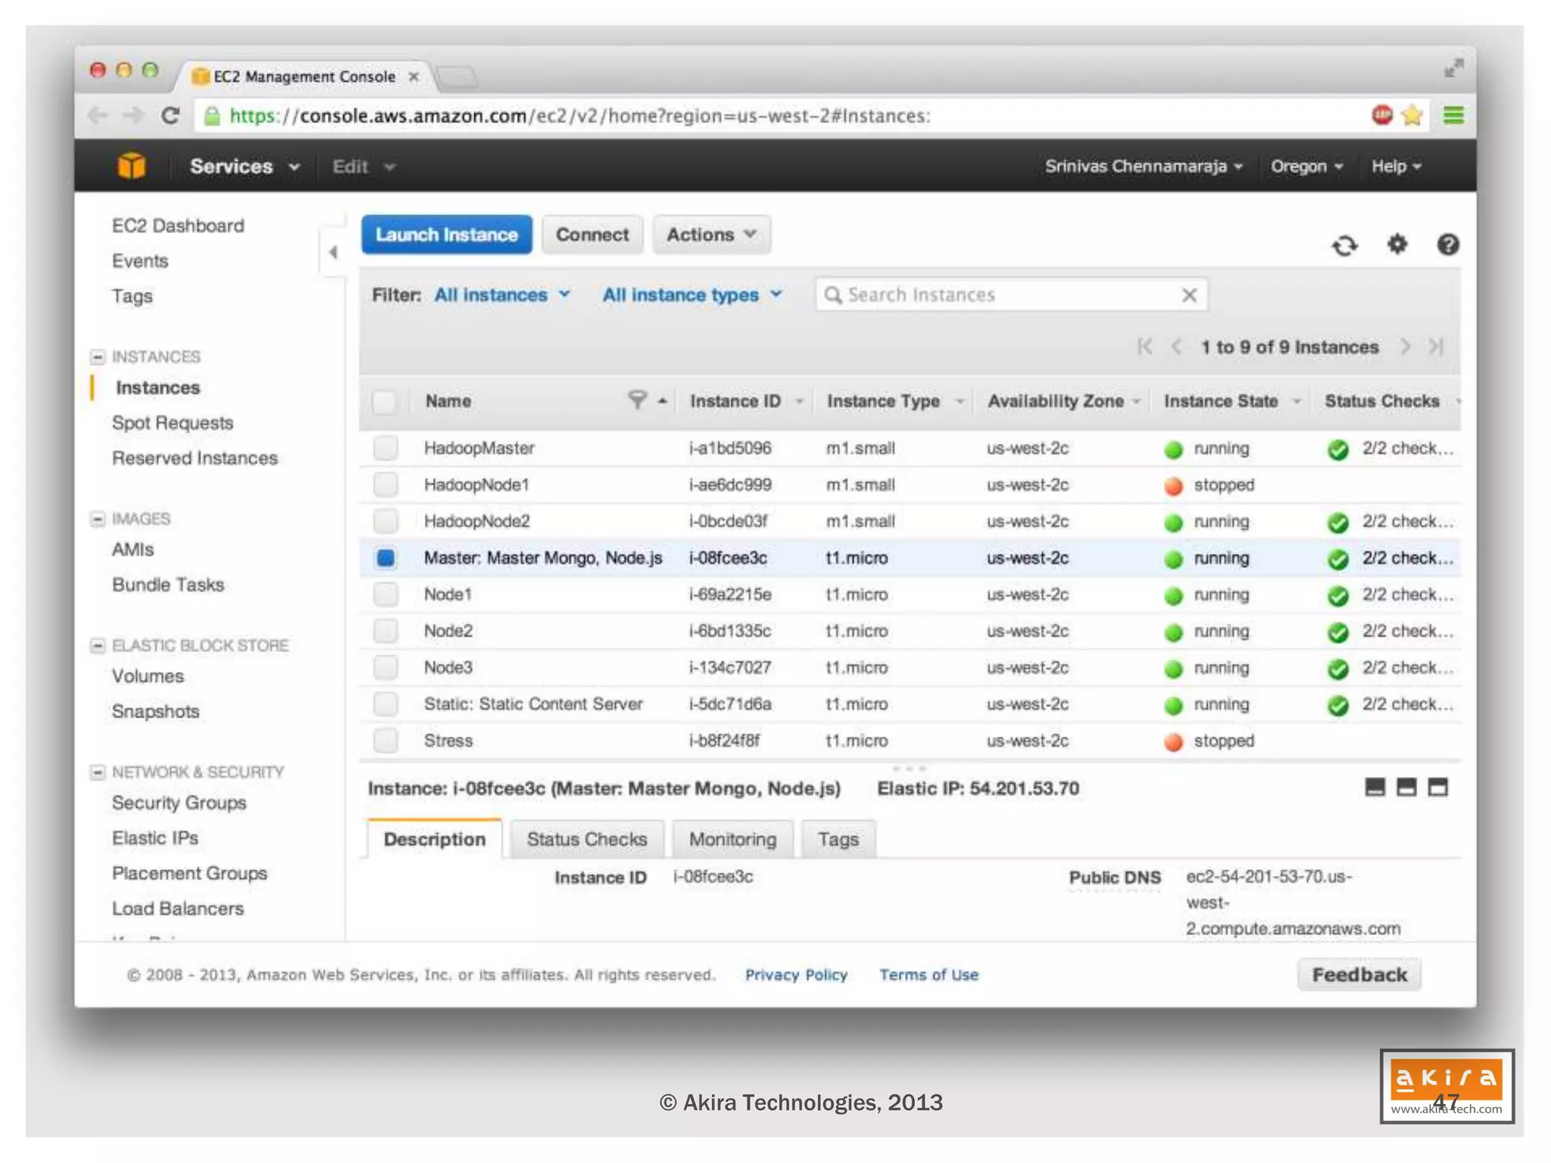Viewport: 1551px width, 1163px height.
Task: Open the Actions dropdown
Action: tap(711, 235)
